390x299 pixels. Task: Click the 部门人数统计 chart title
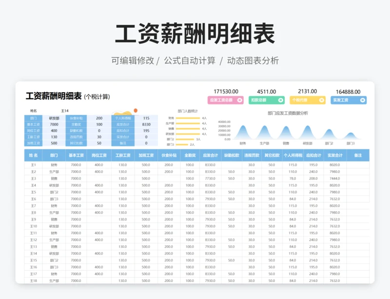coord(188,111)
